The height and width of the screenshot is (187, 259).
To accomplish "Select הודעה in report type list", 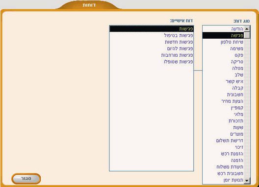I will point(223,29).
